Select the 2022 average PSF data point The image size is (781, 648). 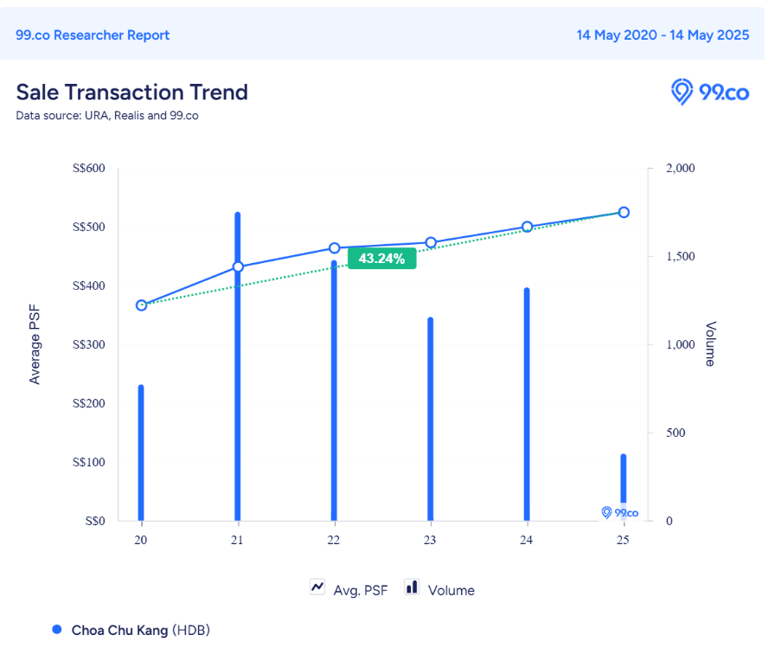tap(334, 248)
